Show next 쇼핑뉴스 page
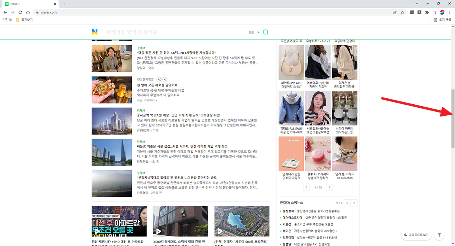This screenshot has height=246, width=455. 354,203
